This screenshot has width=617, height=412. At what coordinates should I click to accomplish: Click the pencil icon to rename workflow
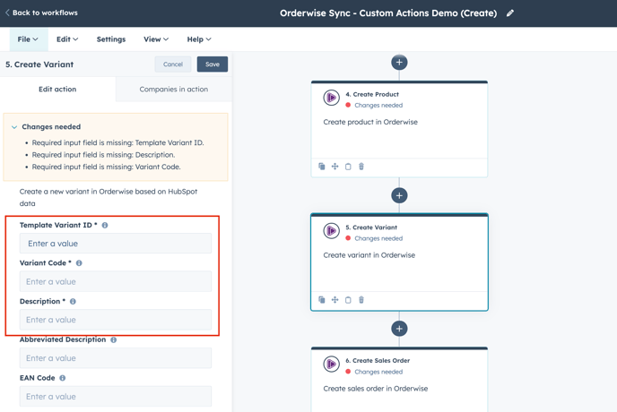(510, 13)
